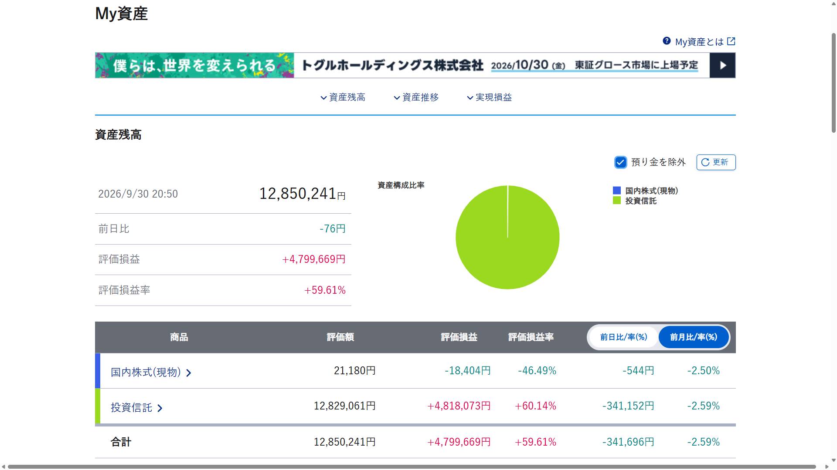Open the トグルホールディングス listing banner
This screenshot has height=470, width=837.
[x=415, y=65]
